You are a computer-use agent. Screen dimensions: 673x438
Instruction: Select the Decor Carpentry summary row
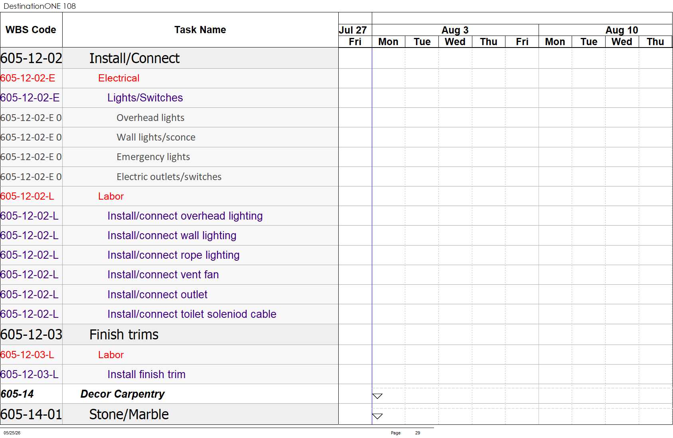[169, 394]
